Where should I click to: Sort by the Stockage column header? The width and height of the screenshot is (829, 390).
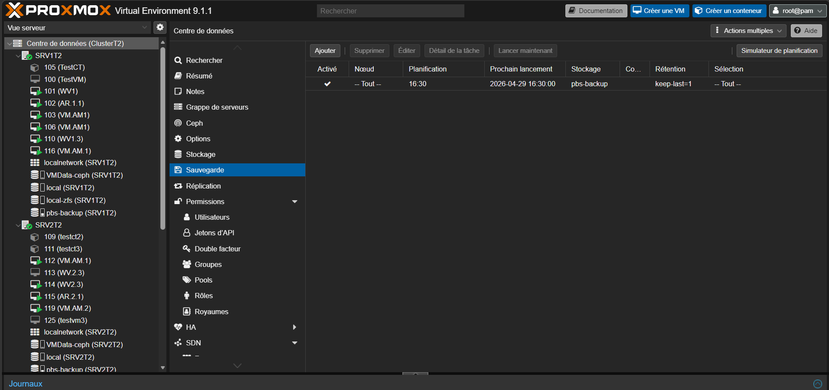coord(593,69)
